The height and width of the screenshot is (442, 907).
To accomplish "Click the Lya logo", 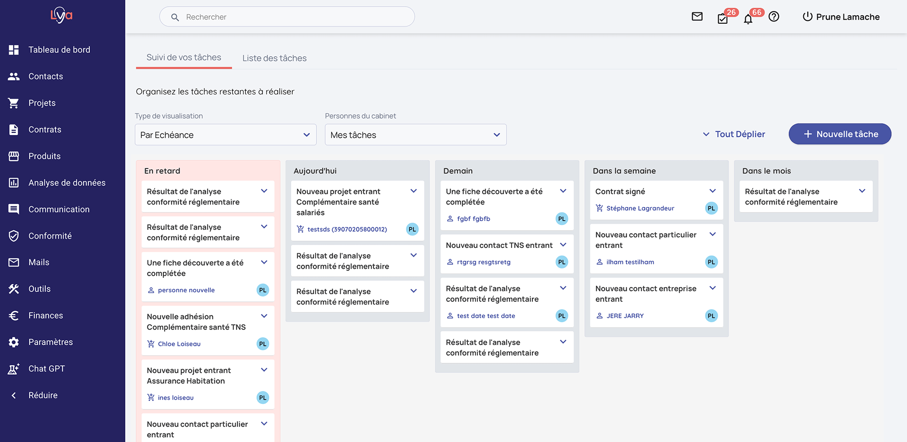I will (x=62, y=15).
